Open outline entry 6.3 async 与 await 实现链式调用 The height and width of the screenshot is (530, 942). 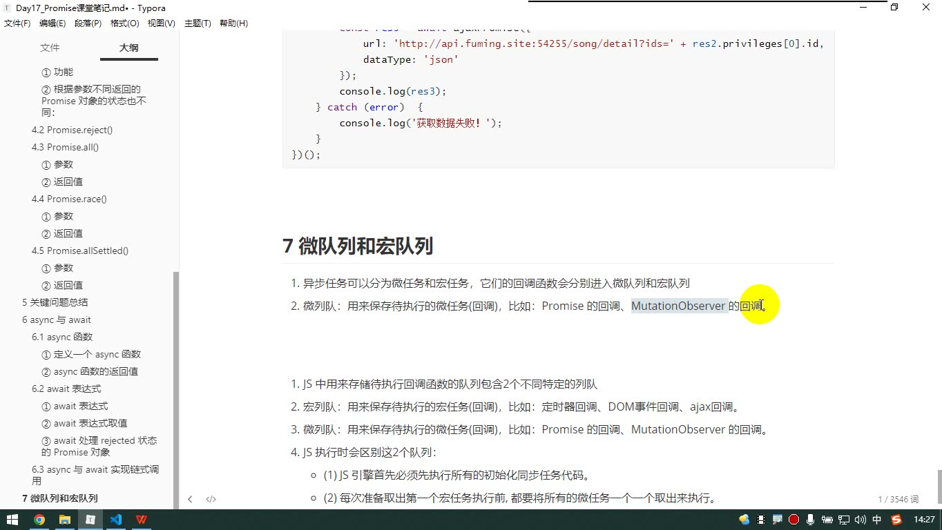coord(95,475)
